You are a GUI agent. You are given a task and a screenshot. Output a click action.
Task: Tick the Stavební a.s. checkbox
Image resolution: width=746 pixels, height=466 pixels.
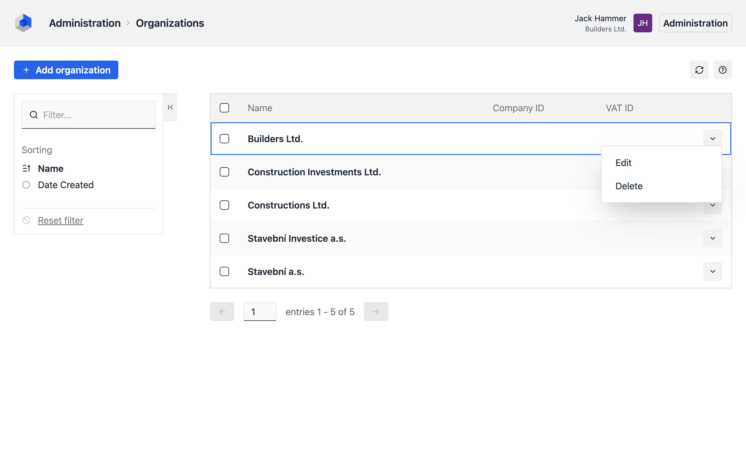tap(224, 271)
